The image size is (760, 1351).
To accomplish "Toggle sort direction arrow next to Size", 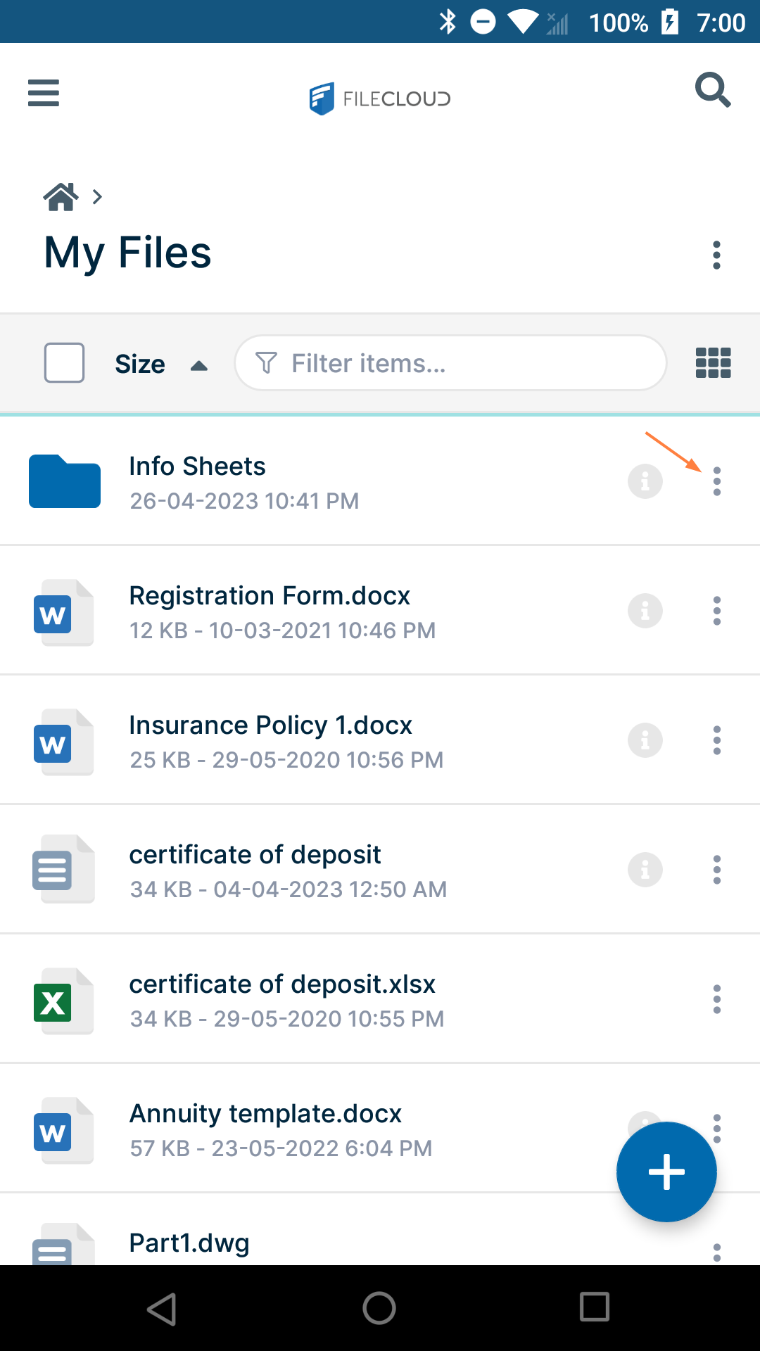I will (199, 365).
